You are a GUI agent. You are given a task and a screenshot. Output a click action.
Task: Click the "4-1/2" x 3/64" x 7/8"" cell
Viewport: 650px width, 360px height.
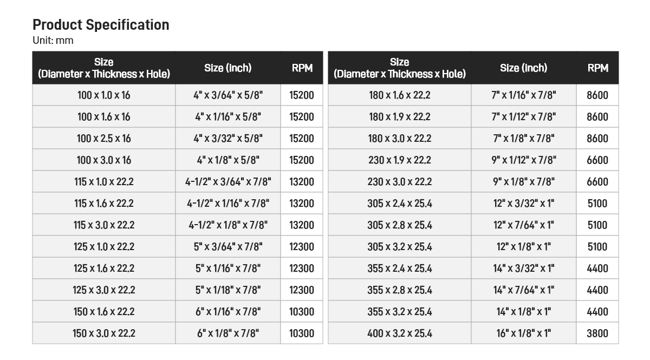pyautogui.click(x=228, y=182)
